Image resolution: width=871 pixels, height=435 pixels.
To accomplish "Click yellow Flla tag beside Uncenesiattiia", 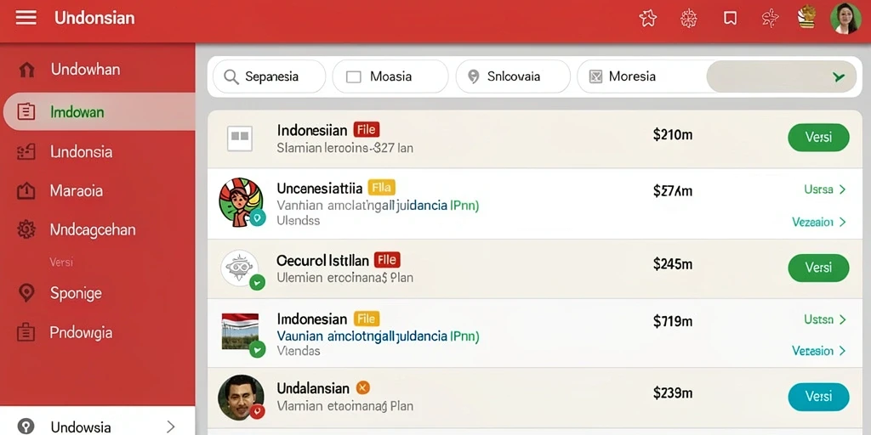I will pyautogui.click(x=381, y=187).
